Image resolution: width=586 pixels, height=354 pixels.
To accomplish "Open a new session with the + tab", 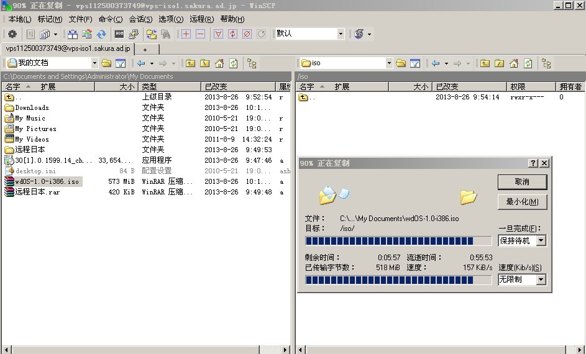I will [145, 49].
